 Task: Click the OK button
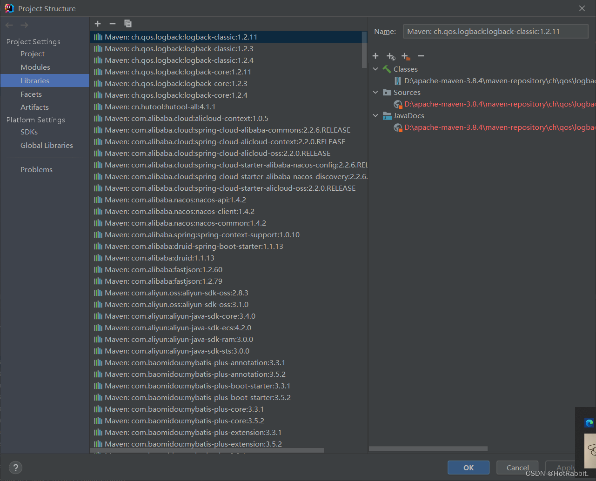point(468,467)
